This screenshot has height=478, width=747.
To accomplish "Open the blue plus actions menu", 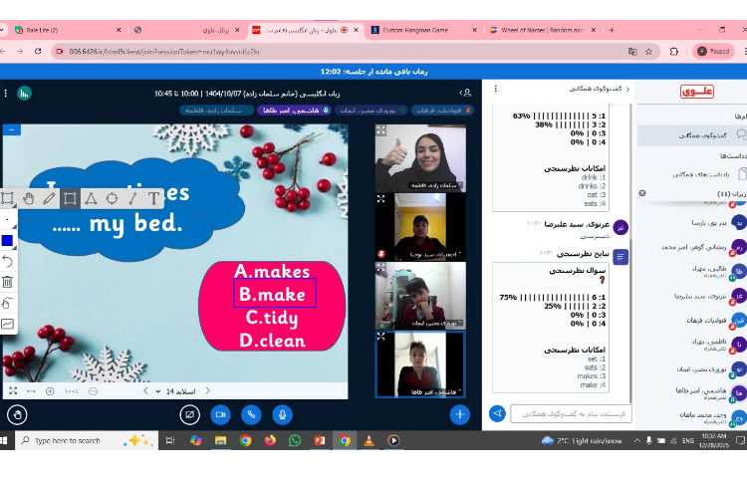I will coord(459,414).
